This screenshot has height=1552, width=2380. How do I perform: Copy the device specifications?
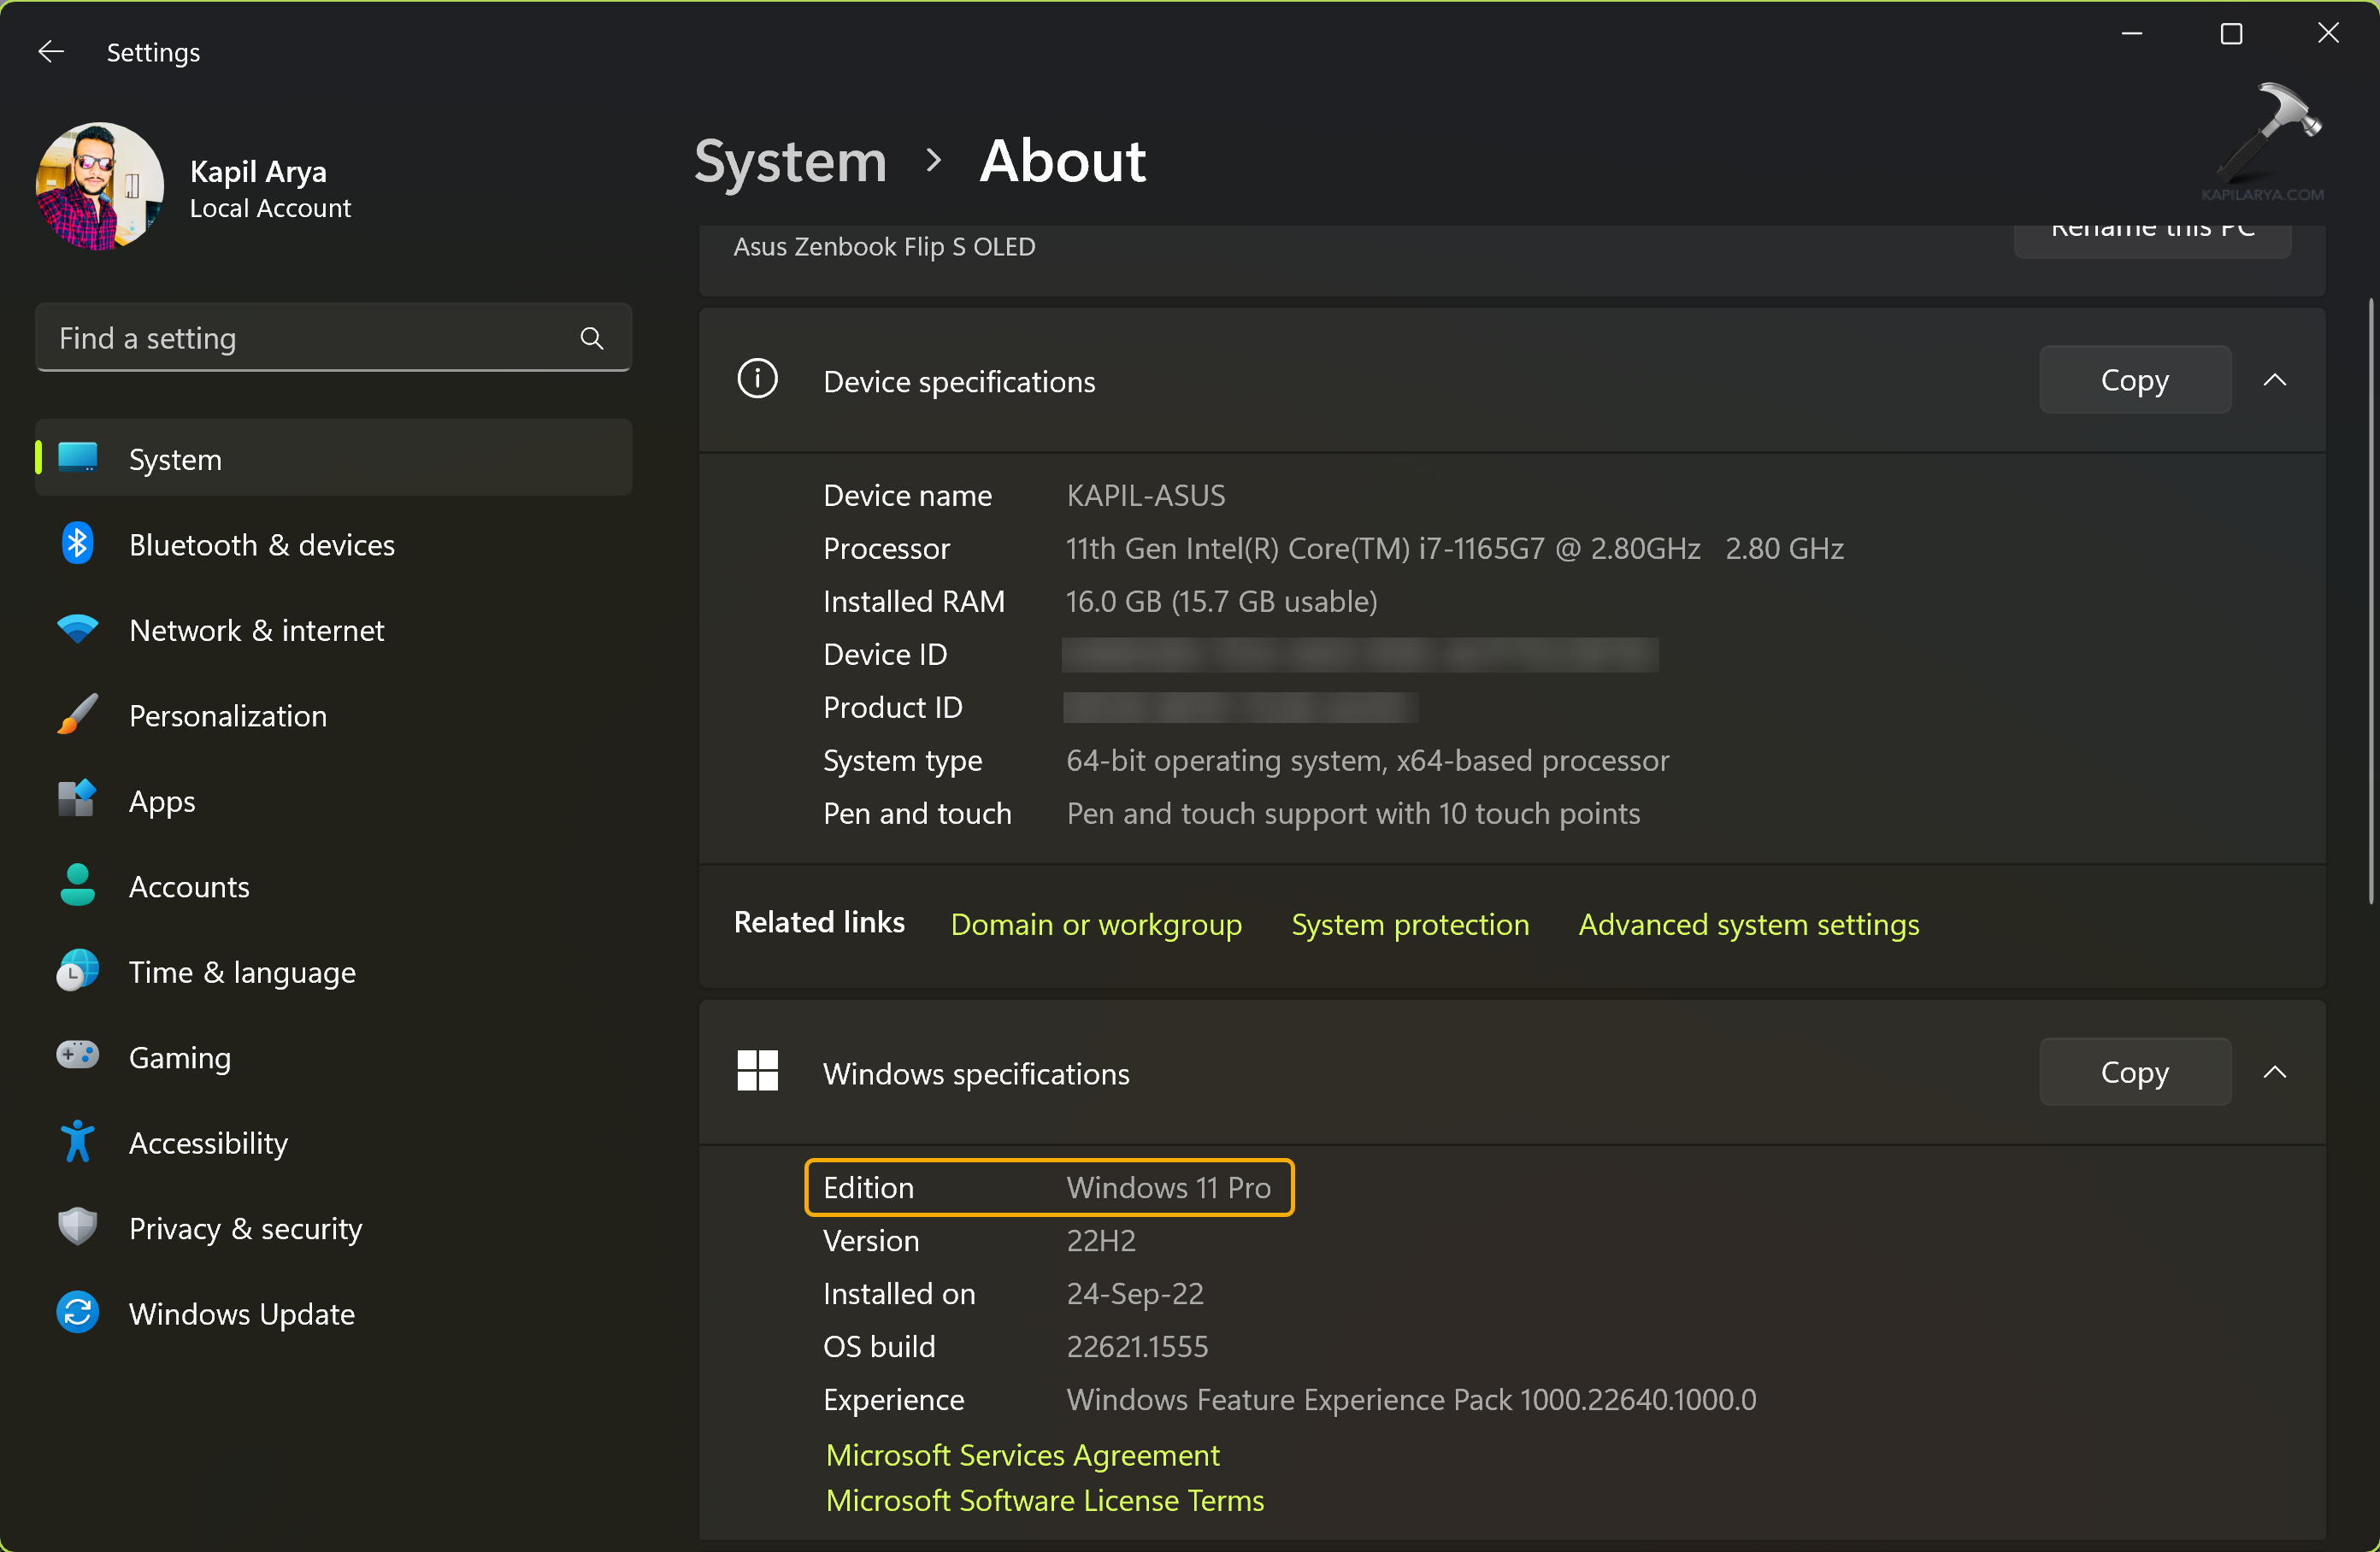coord(2134,380)
